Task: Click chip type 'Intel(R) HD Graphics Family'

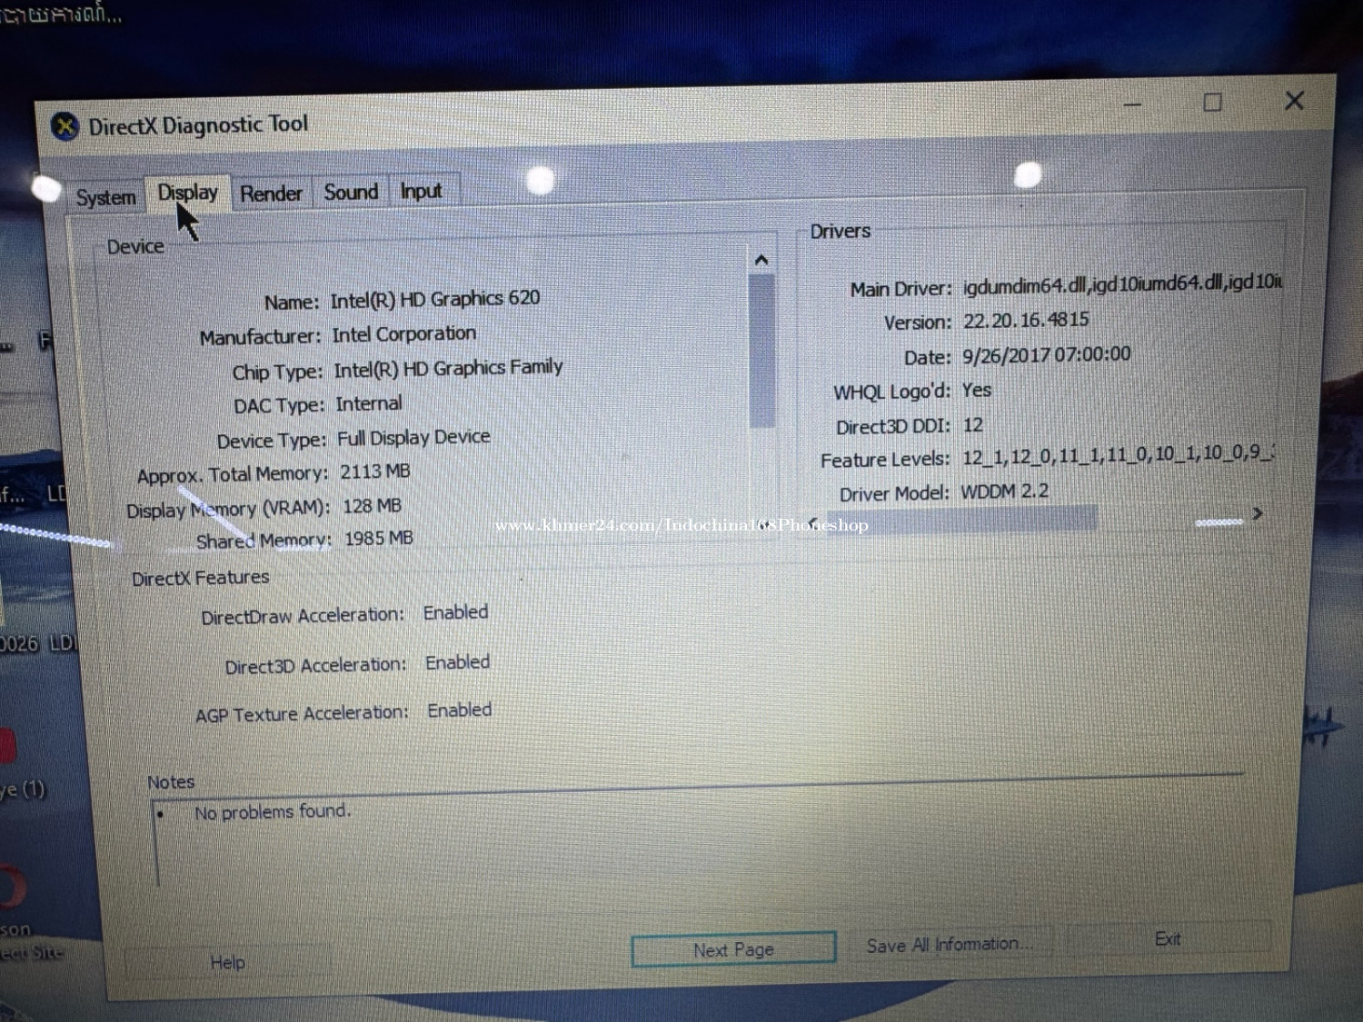Action: pos(448,368)
